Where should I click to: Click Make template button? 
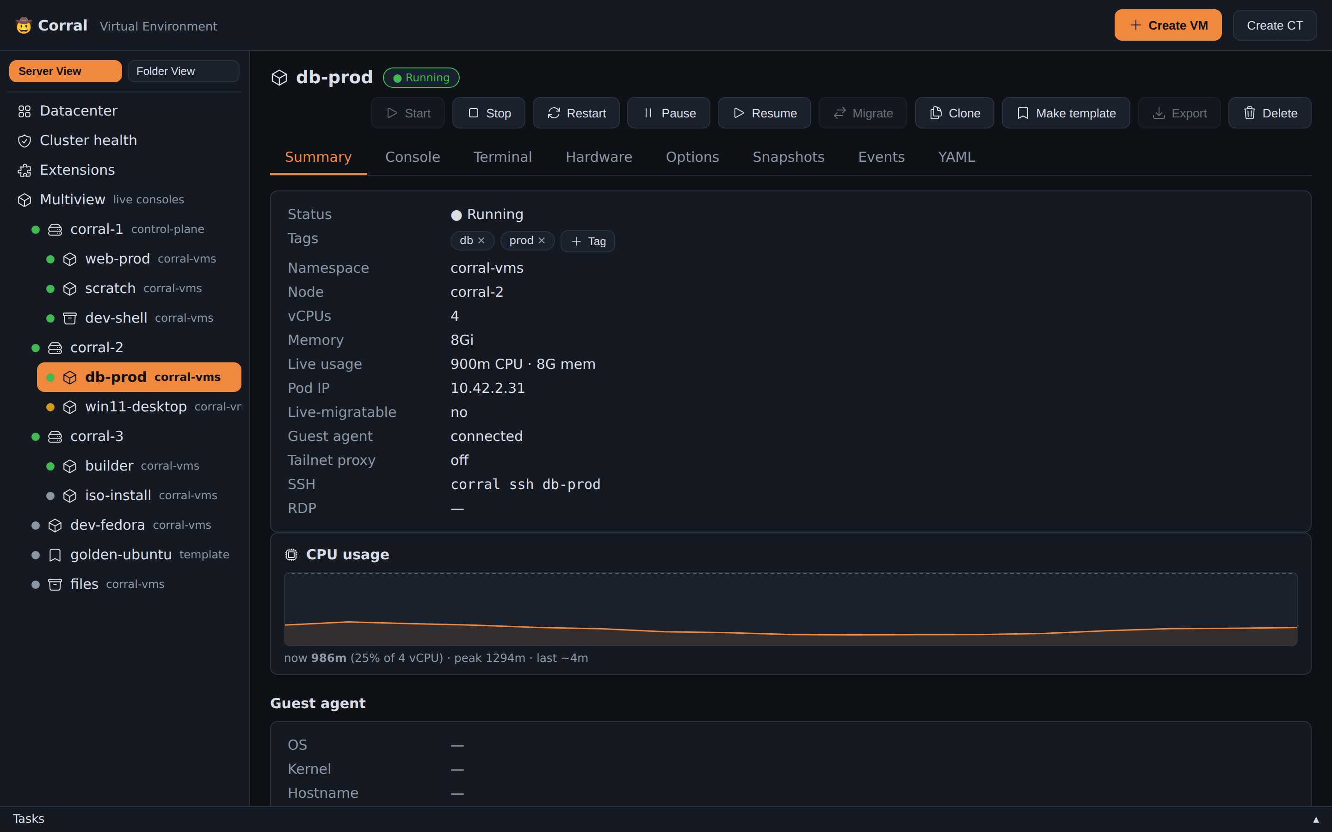click(1066, 113)
